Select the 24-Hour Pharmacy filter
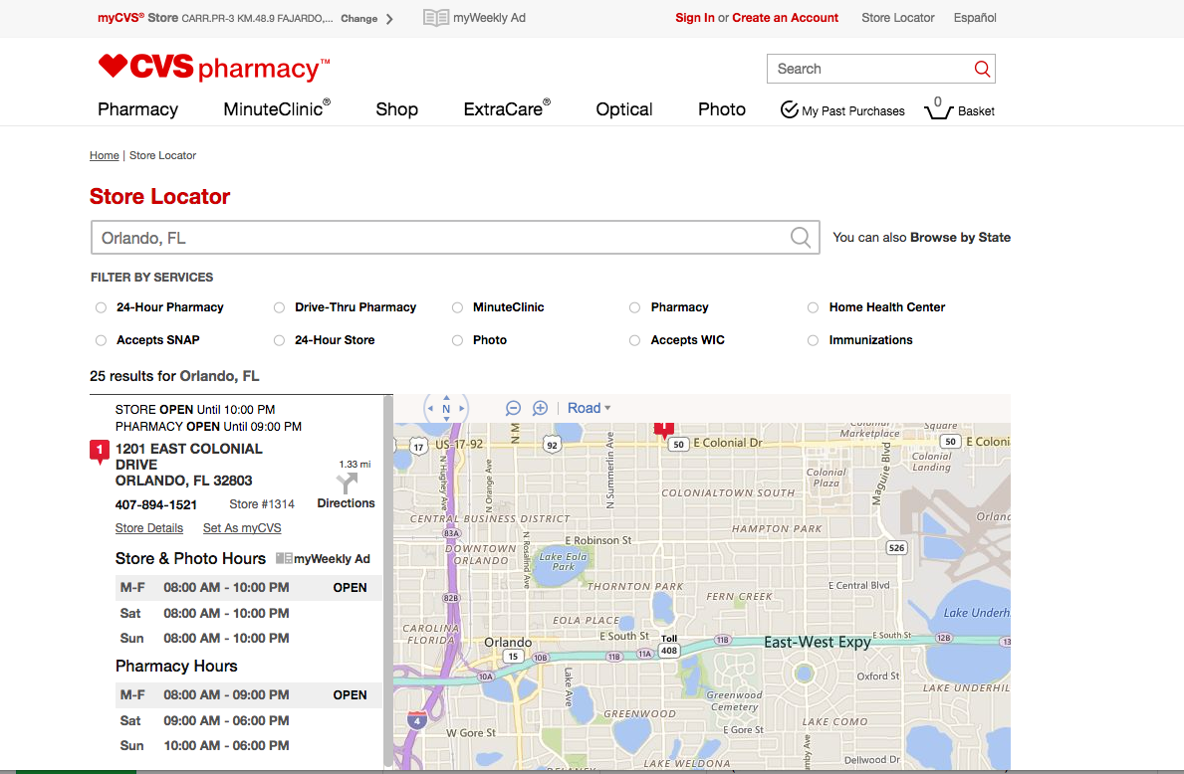 (101, 307)
